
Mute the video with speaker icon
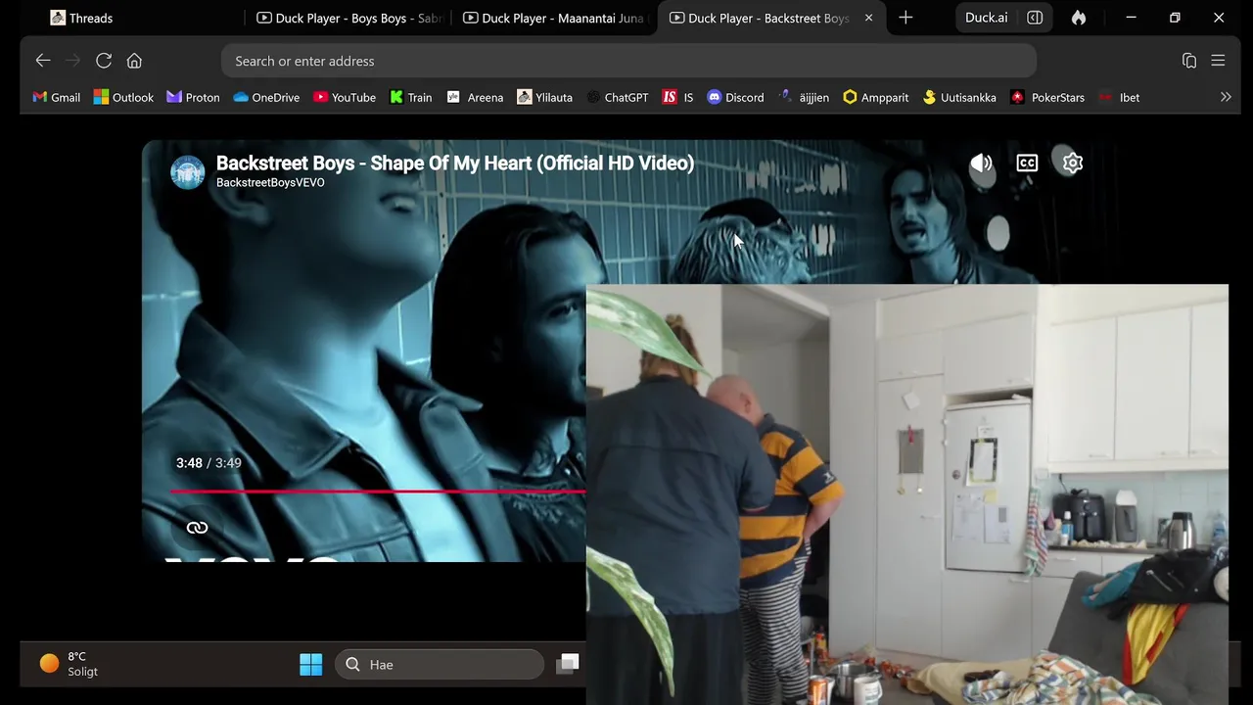tap(981, 164)
